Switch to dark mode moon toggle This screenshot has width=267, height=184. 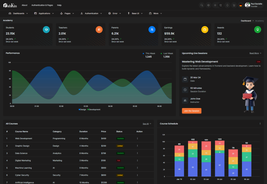pyautogui.click(x=221, y=5)
